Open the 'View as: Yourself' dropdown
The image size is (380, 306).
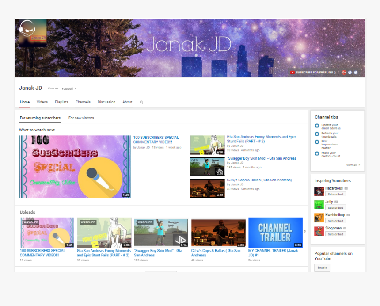(x=68, y=88)
